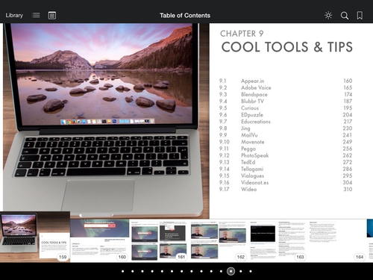Screen dimensions: 373x280
Task: Jump to the last chapter dot
Action: (251, 271)
